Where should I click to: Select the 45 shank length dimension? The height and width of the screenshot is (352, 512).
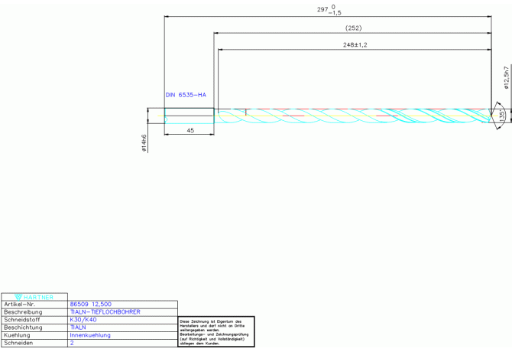click(x=190, y=131)
